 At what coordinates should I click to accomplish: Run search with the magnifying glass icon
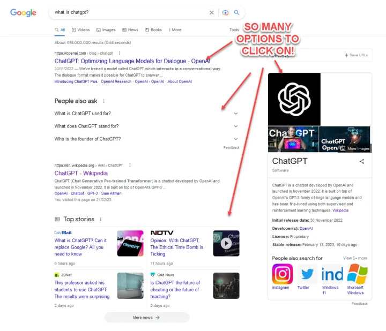click(x=236, y=12)
